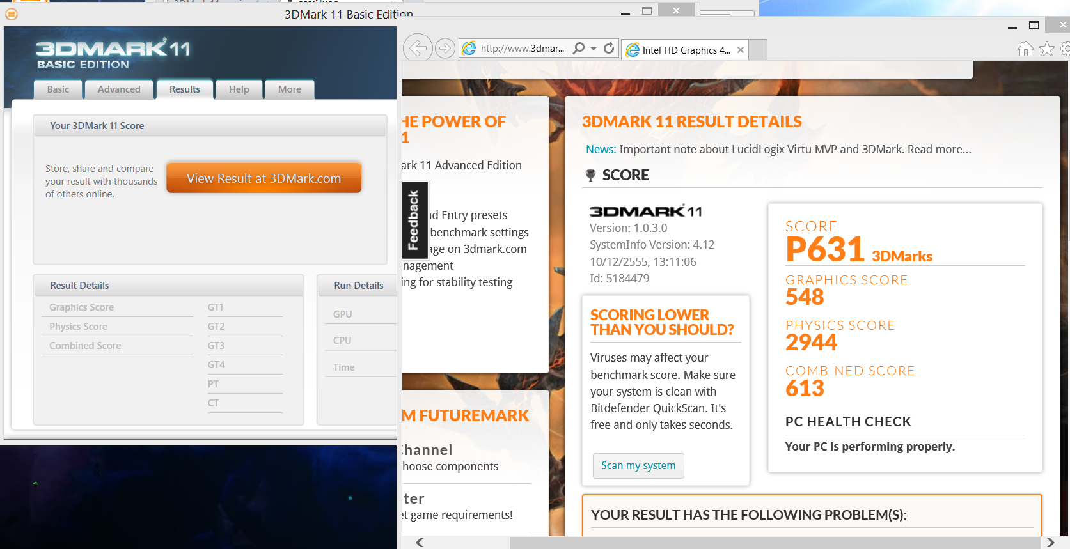Open the vertical Feedback side tab
Screen dimensions: 1070x549
(x=414, y=220)
